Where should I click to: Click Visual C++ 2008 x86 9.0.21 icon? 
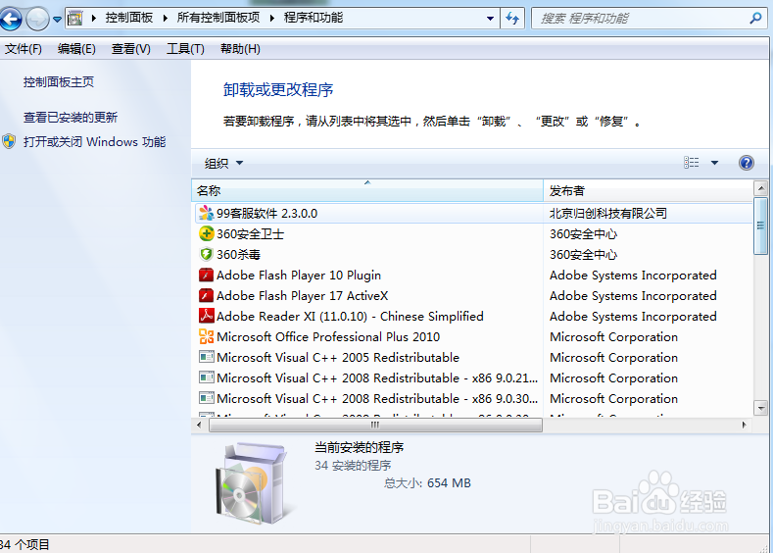point(206,377)
